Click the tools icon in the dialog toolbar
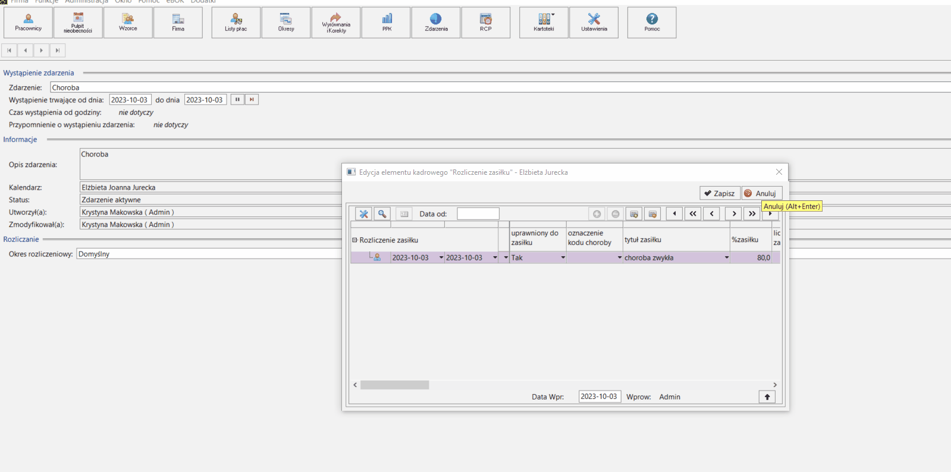Screen dimensions: 951x472 [363, 213]
